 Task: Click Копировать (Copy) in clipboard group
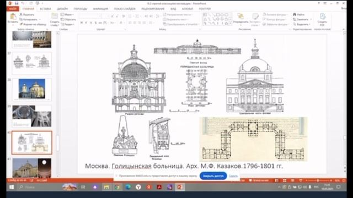pos(29,19)
